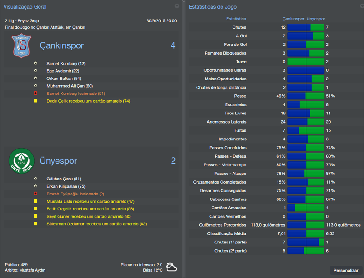The image size is (364, 278).
Task: Click the Posse possession bar
Action: [305, 96]
